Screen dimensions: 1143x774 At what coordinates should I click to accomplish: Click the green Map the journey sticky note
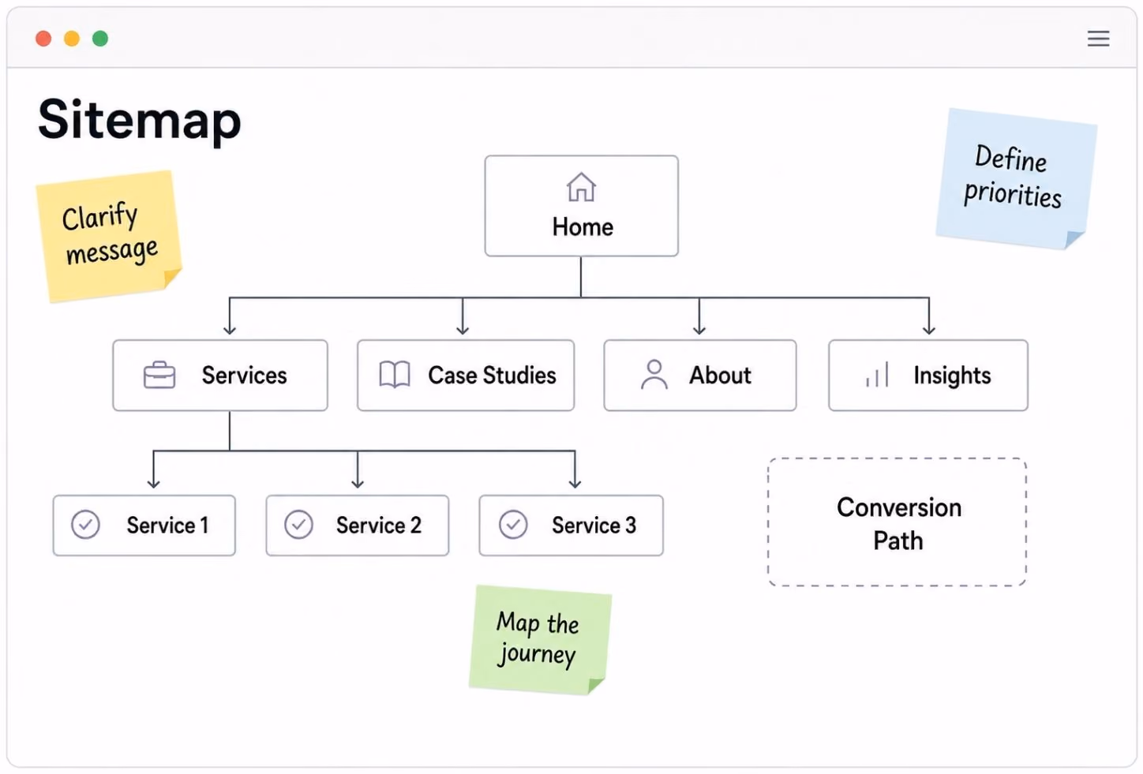point(540,640)
